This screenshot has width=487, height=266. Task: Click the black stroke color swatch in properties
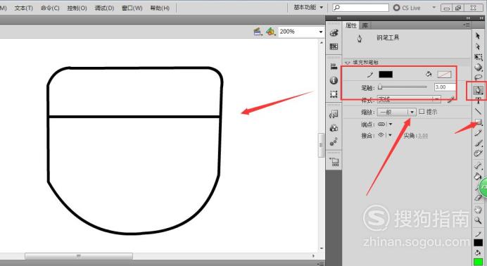pyautogui.click(x=386, y=74)
